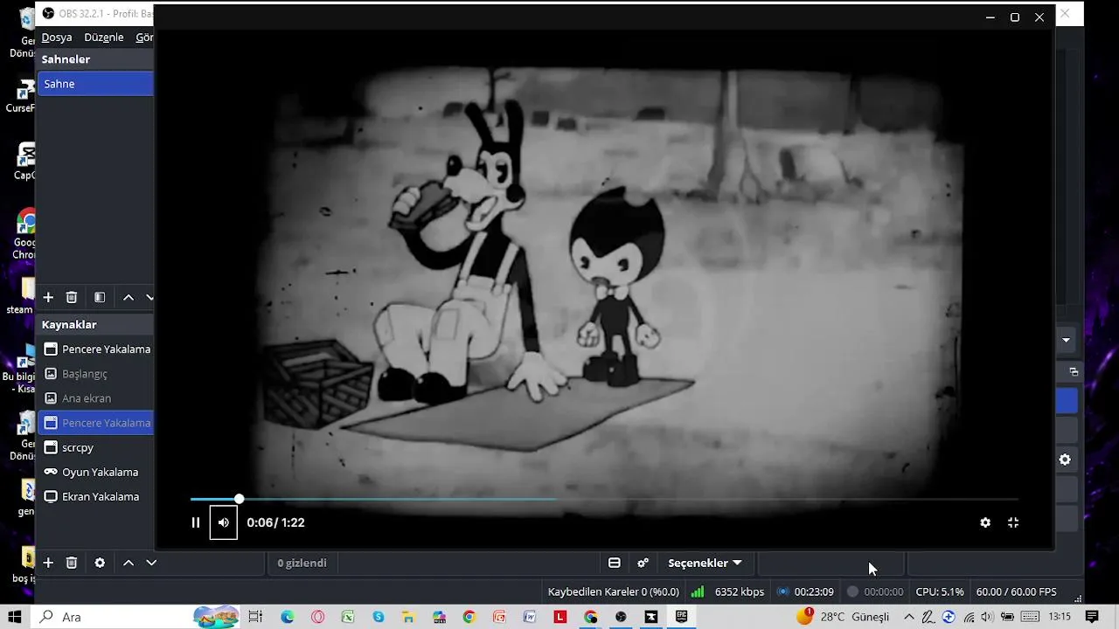Pause the video with the pause button

point(196,522)
